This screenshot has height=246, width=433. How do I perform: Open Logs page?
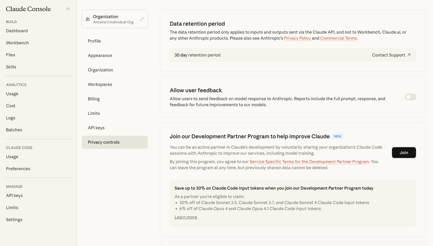(x=10, y=118)
